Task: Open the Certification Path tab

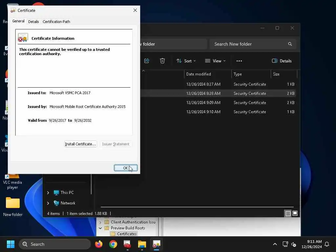Action: (x=56, y=22)
